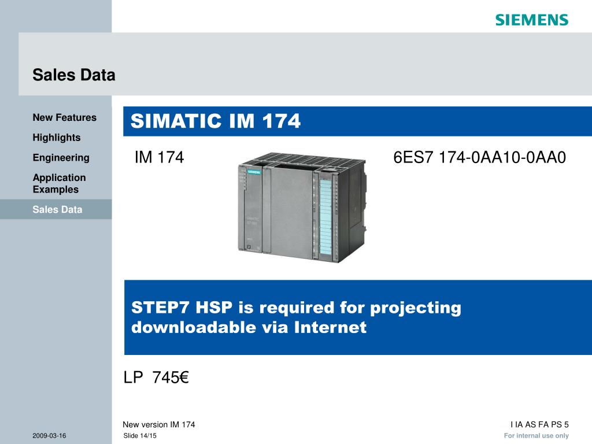This screenshot has height=444, width=592.
Task: Click the Sales Data slide title
Action: (x=73, y=75)
